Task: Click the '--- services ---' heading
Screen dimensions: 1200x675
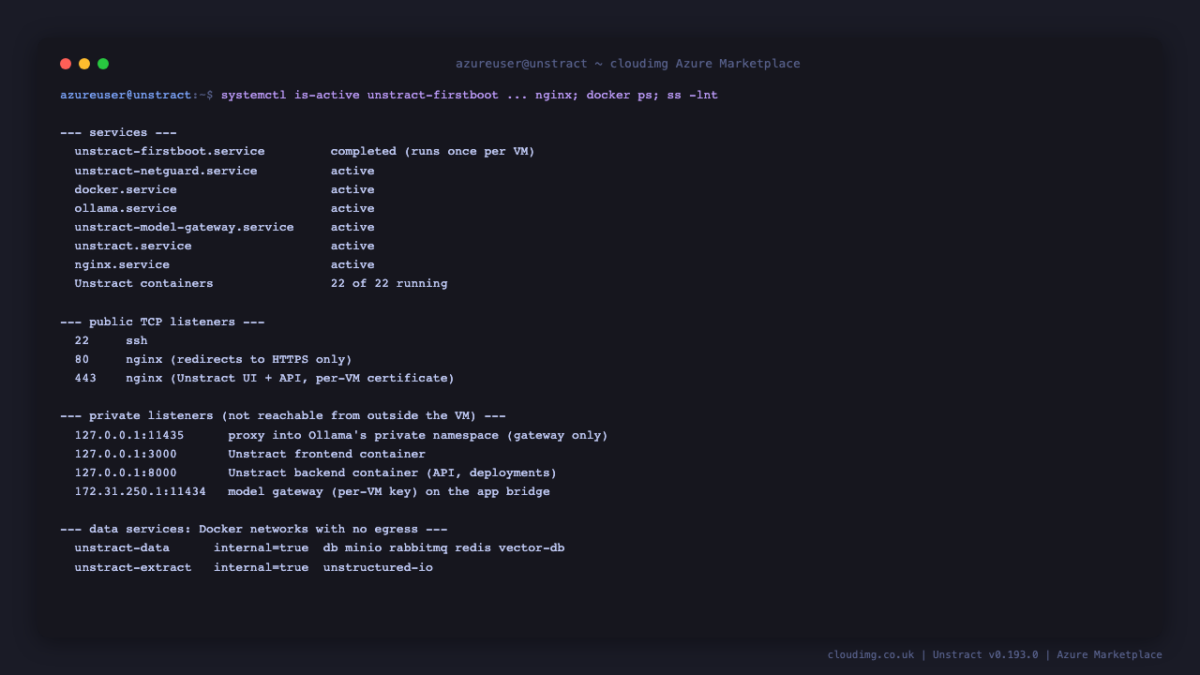Action: pyautogui.click(x=119, y=133)
